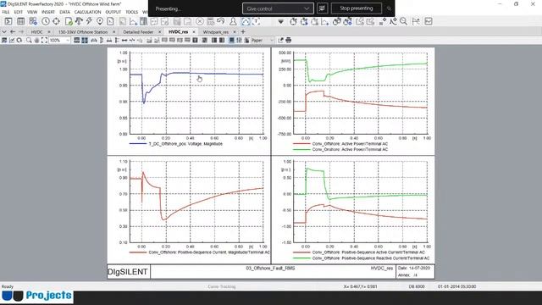The image size is (542, 305).
Task: Click the undo arrow icon
Action: (x=221, y=21)
